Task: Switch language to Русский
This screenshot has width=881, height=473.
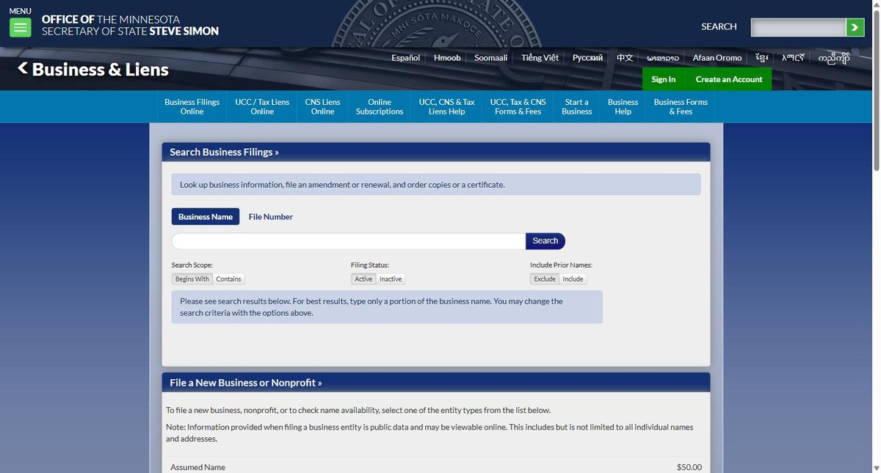Action: tap(587, 57)
